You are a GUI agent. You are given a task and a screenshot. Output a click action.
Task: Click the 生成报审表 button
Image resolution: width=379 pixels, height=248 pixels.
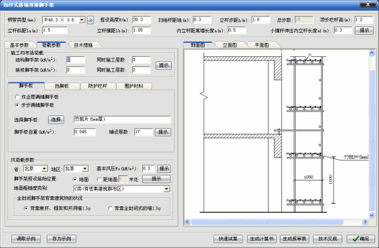pos(294,239)
